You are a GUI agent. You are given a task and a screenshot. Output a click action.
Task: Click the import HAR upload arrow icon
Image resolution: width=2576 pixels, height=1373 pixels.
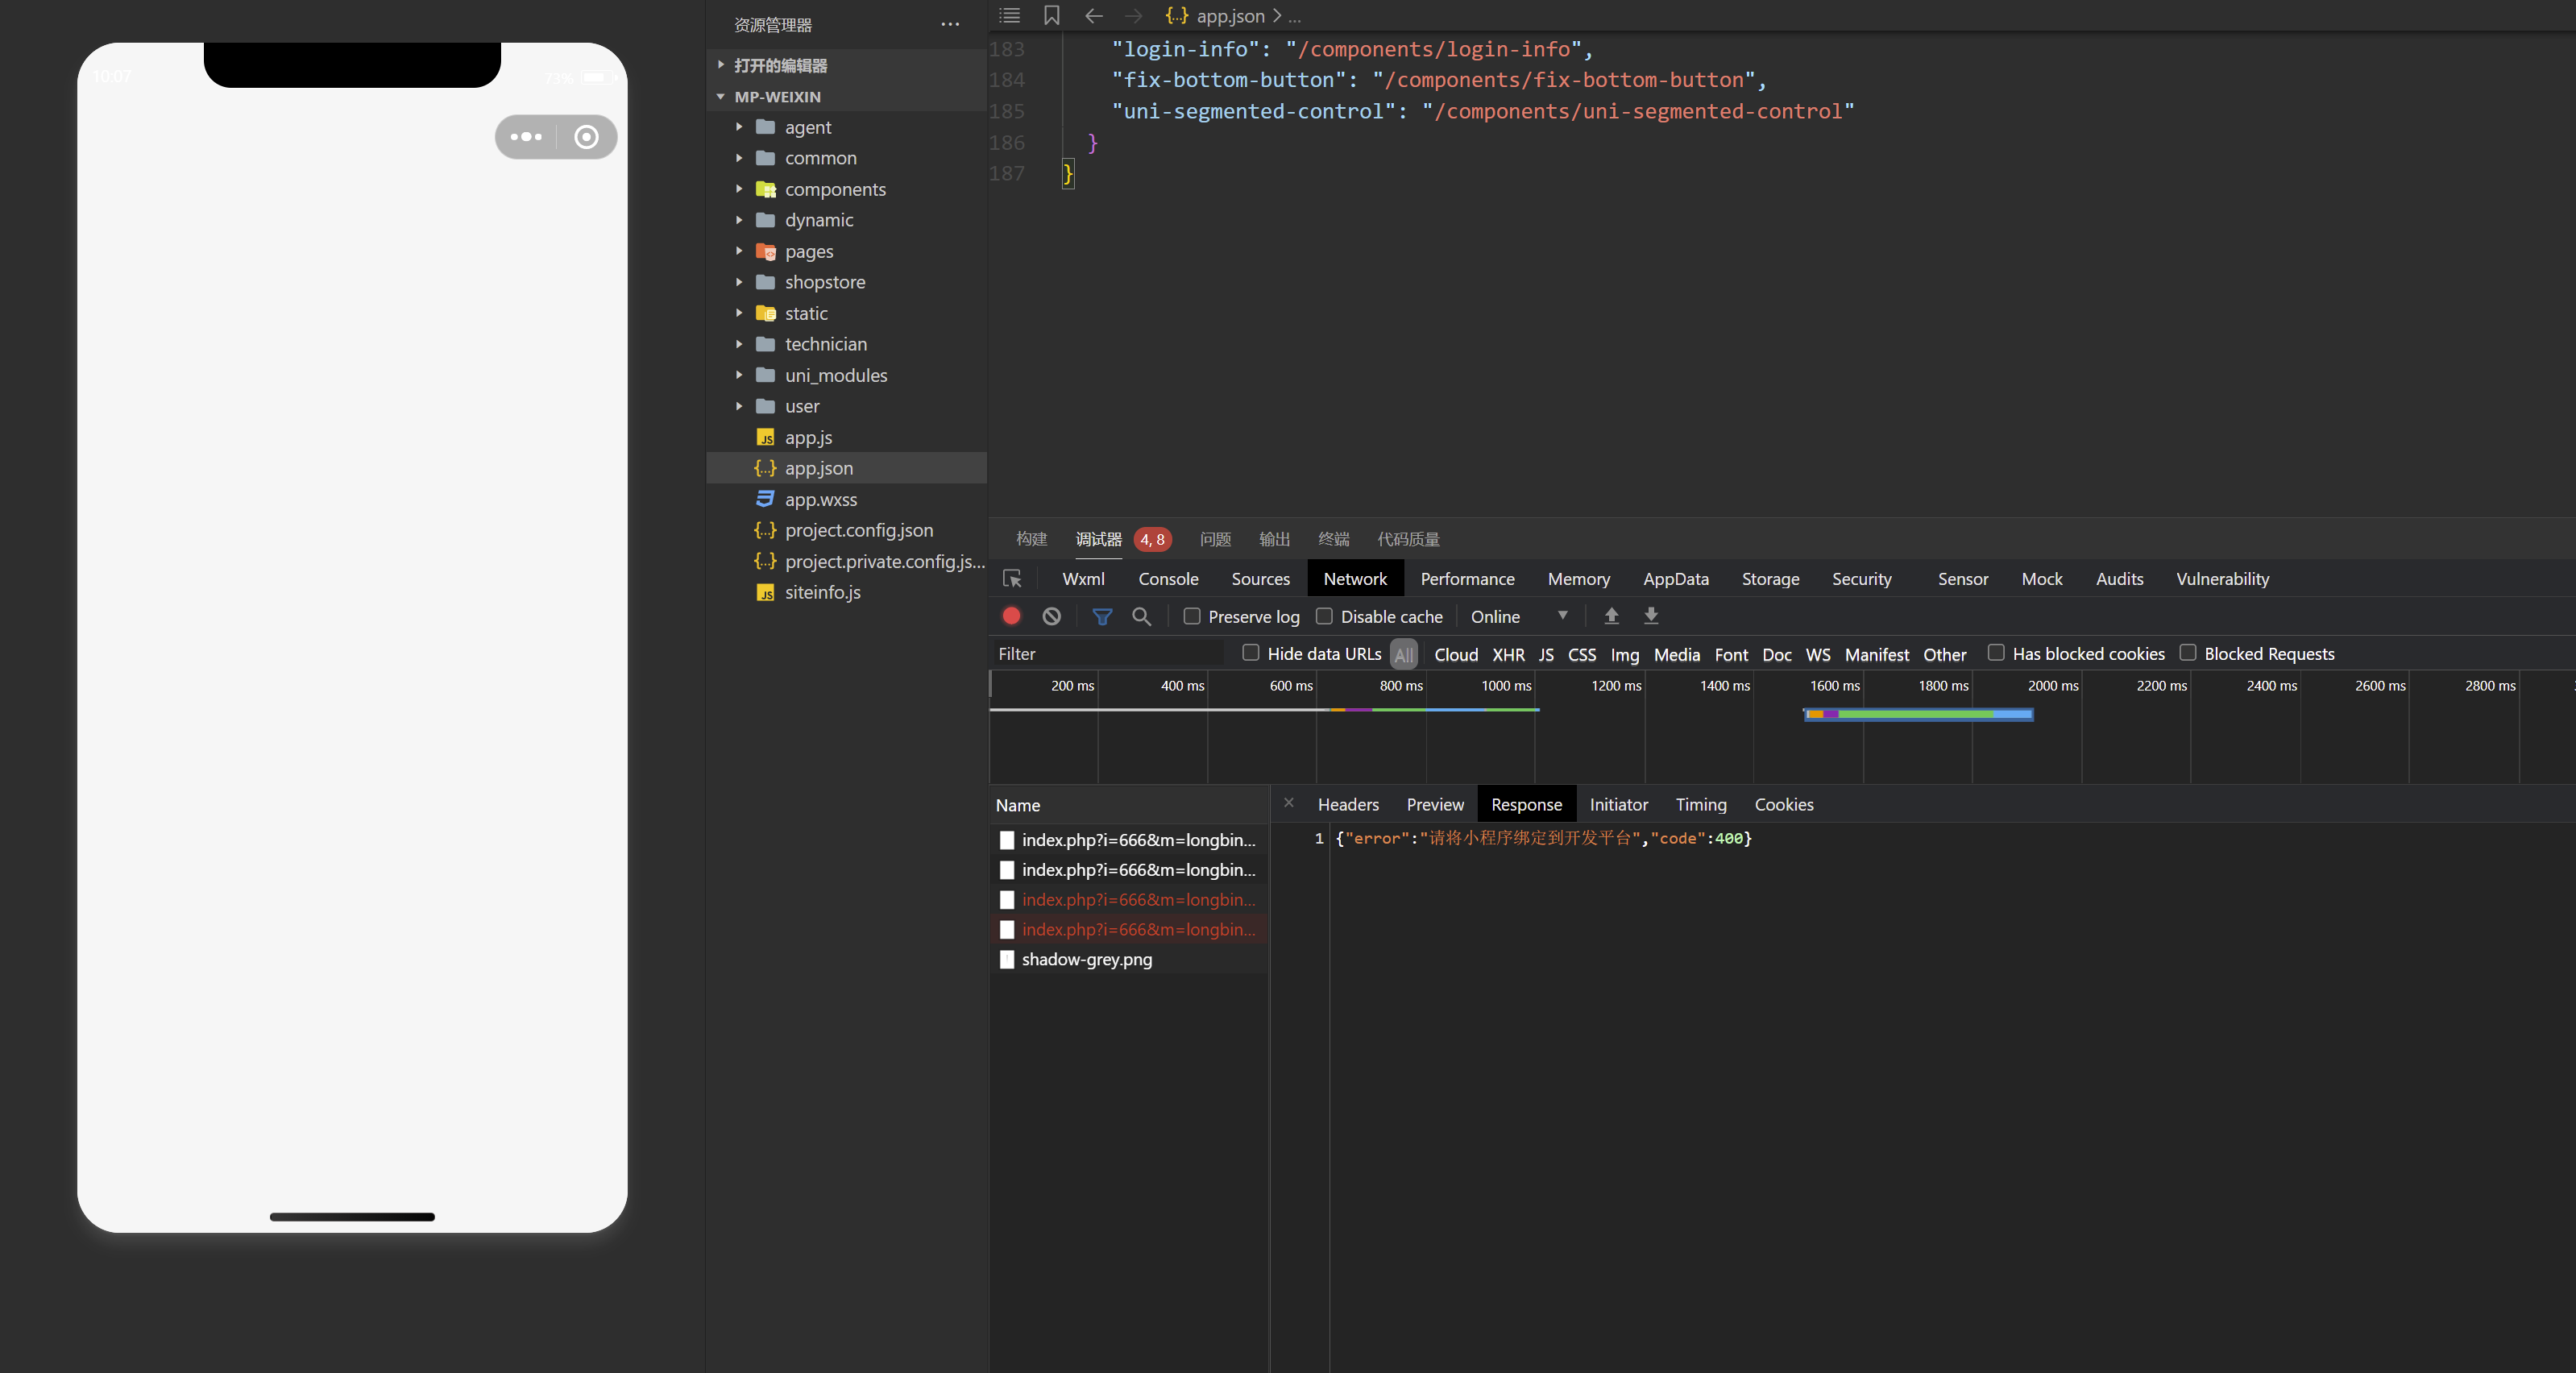[1611, 616]
